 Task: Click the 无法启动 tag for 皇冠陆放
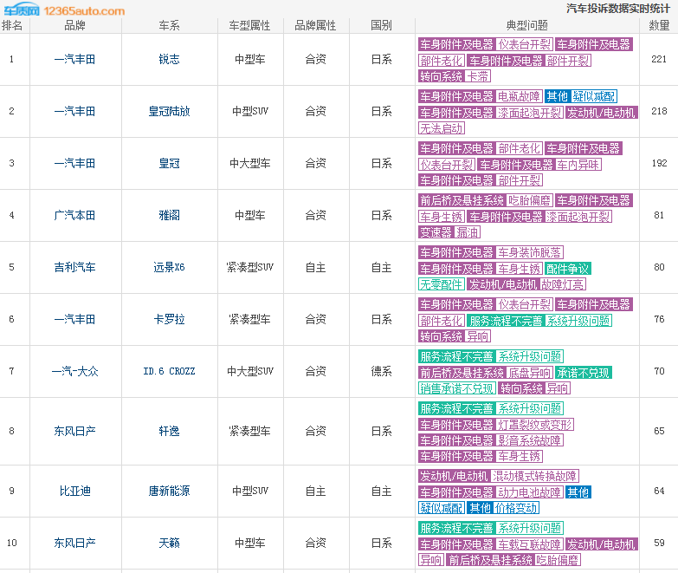tap(442, 128)
